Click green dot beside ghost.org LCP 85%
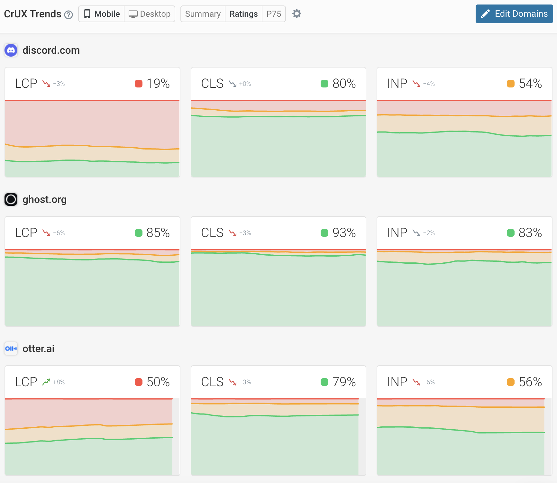 click(139, 233)
